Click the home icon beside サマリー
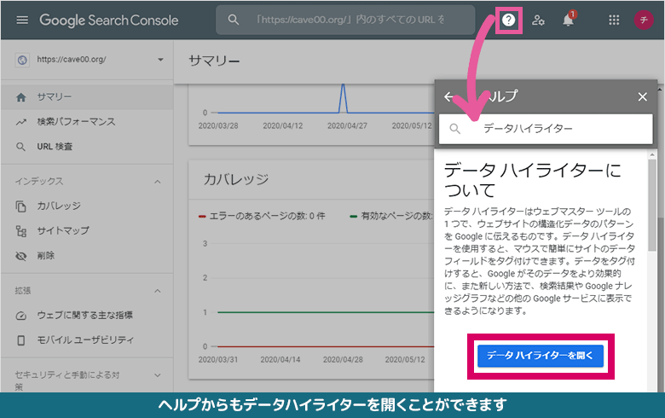Screen dimensions: 665x418 (x=20, y=97)
